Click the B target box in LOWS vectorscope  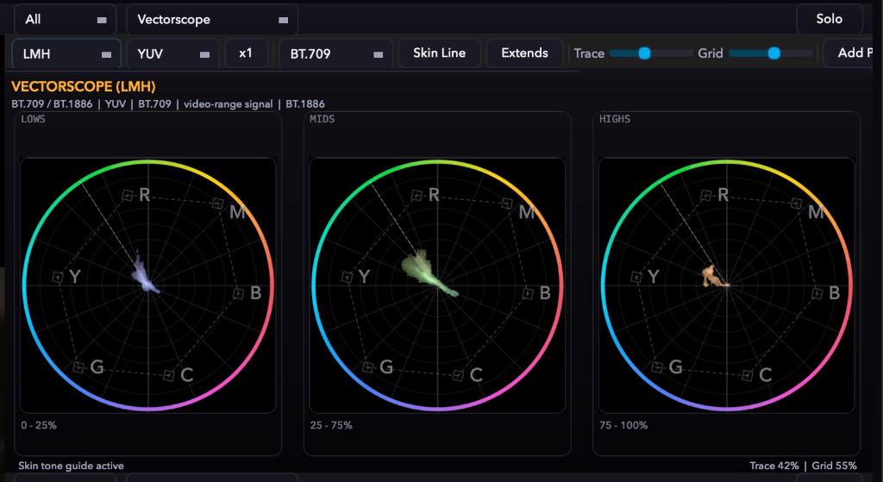pos(238,293)
